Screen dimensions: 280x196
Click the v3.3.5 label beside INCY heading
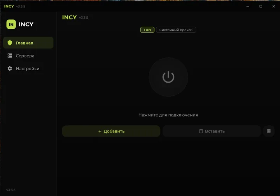(83, 17)
